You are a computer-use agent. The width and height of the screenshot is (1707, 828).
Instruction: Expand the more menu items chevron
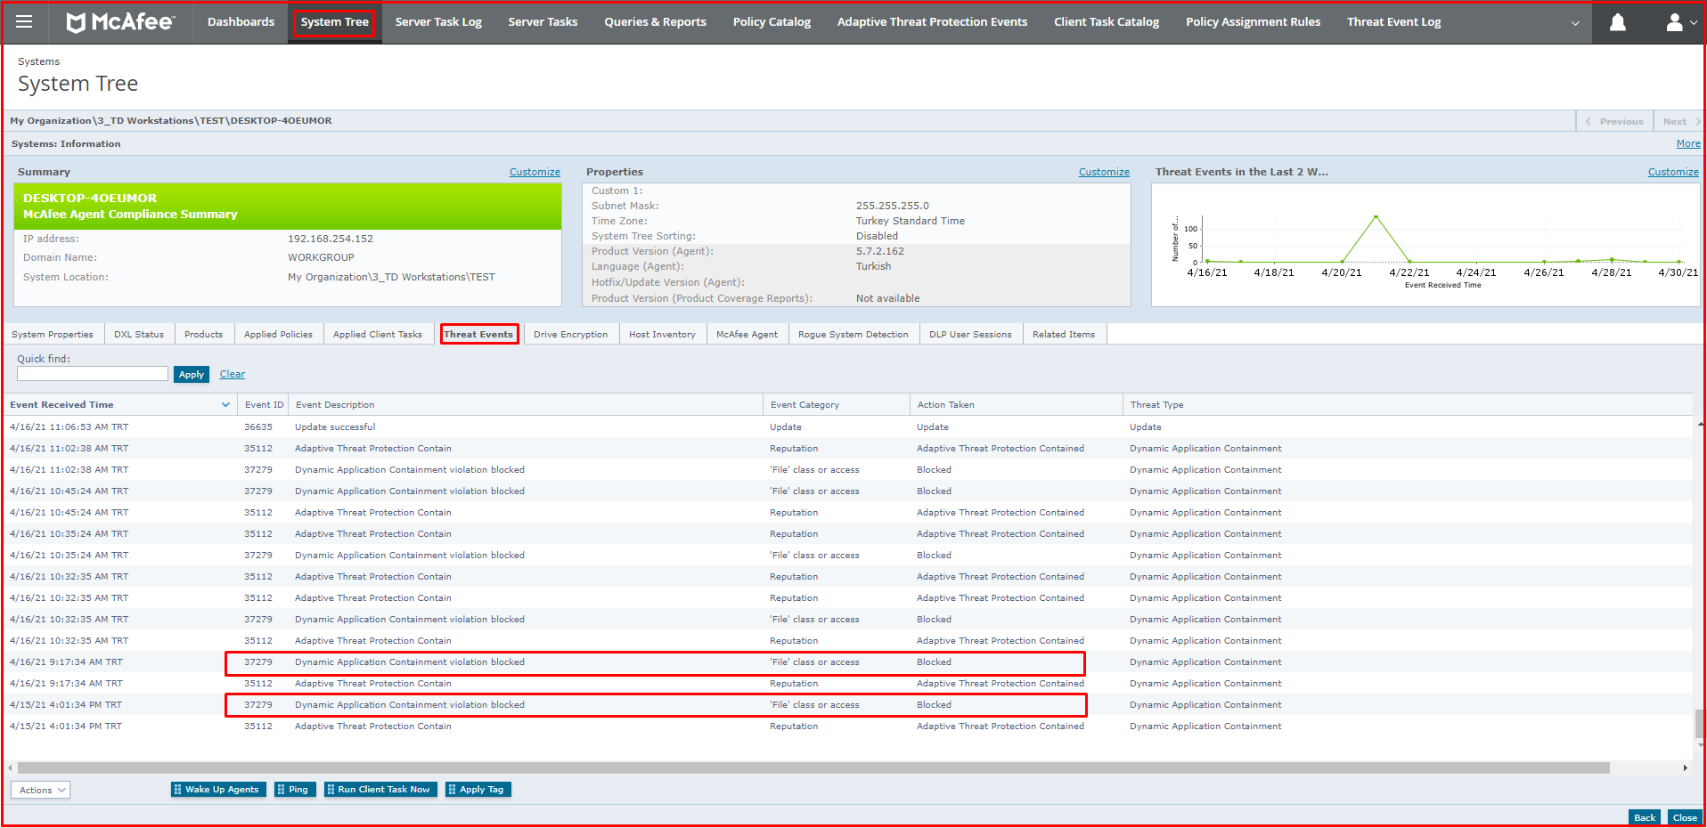pyautogui.click(x=1574, y=23)
